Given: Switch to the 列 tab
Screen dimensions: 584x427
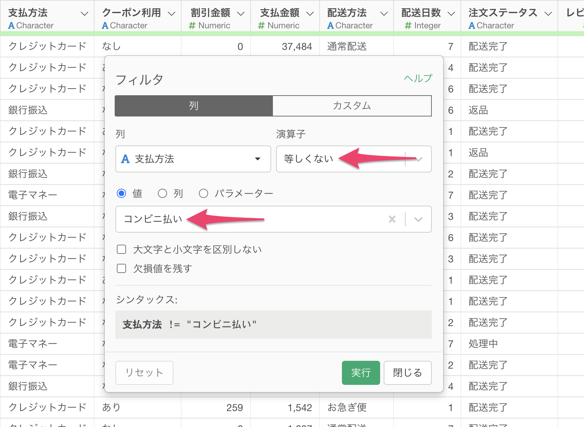Looking at the screenshot, I should pyautogui.click(x=194, y=106).
